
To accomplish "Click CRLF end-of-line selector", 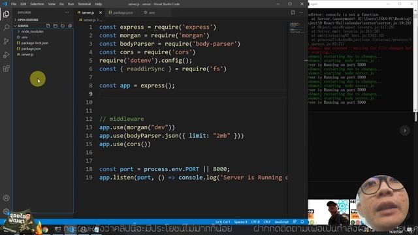I will 267,222.
